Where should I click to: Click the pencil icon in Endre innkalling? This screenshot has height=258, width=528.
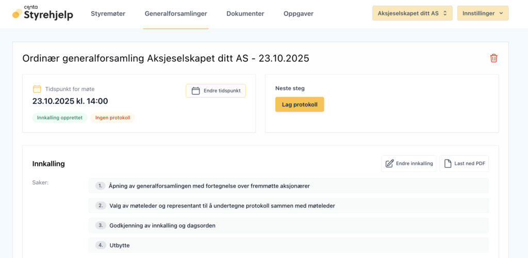coord(389,163)
